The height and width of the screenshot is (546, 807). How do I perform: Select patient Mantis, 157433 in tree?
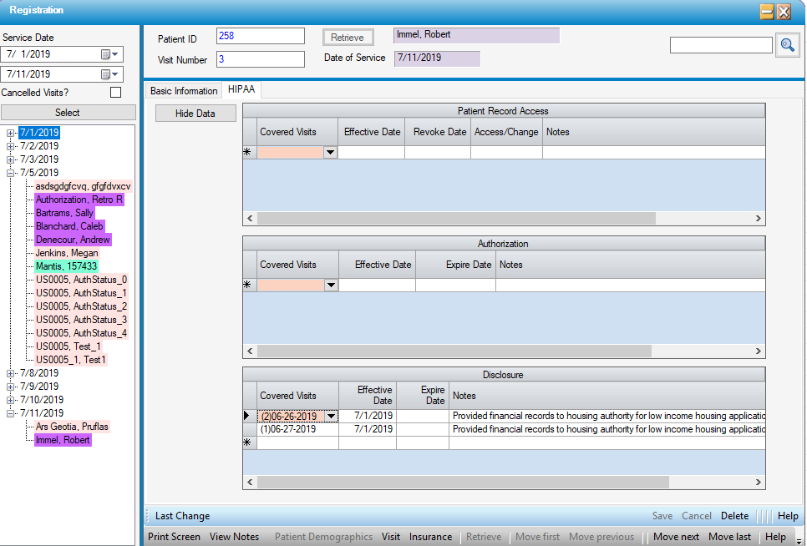pyautogui.click(x=66, y=266)
